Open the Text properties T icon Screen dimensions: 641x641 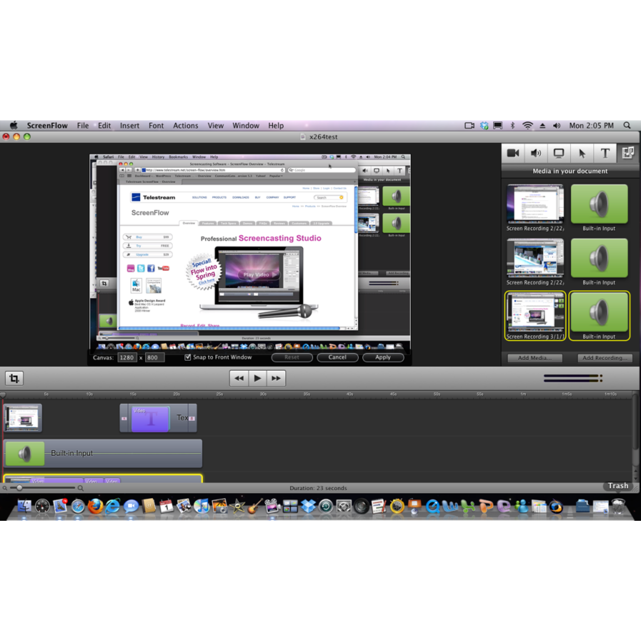point(605,153)
